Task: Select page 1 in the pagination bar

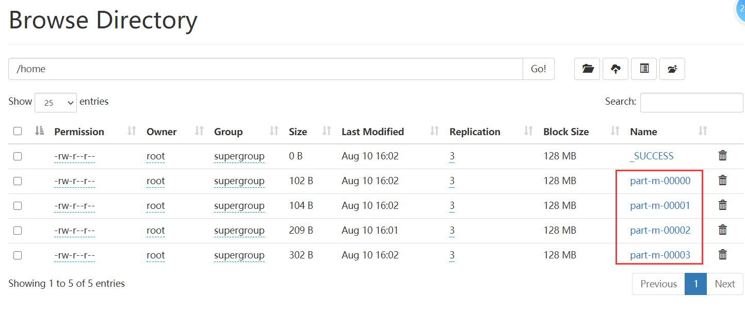Action: click(x=695, y=284)
